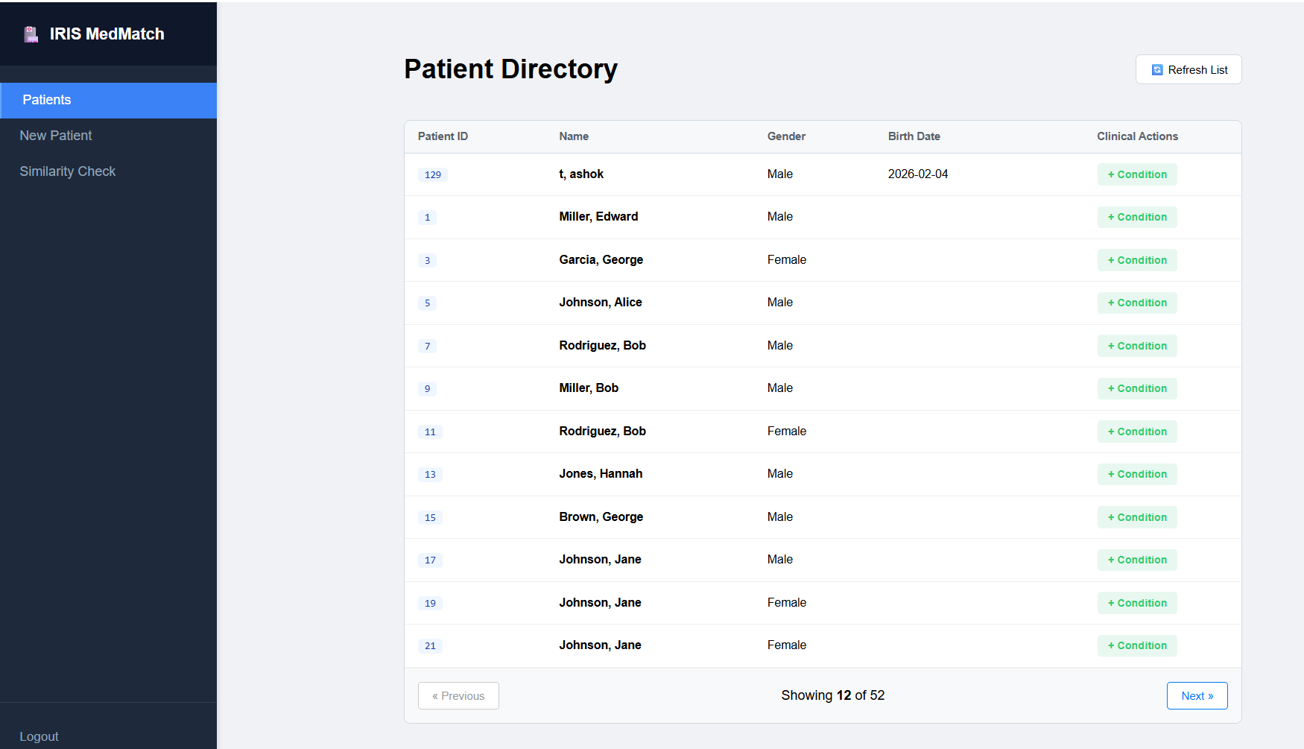Add condition for Miller, Edward
This screenshot has height=749, width=1304.
coord(1136,217)
